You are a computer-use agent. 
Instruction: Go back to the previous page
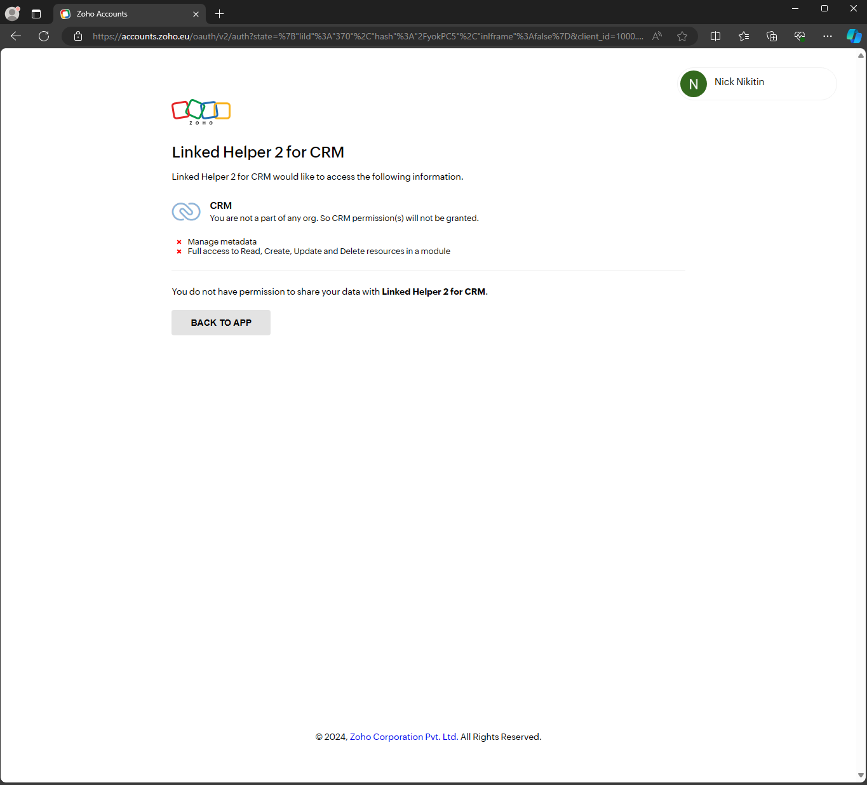click(17, 36)
